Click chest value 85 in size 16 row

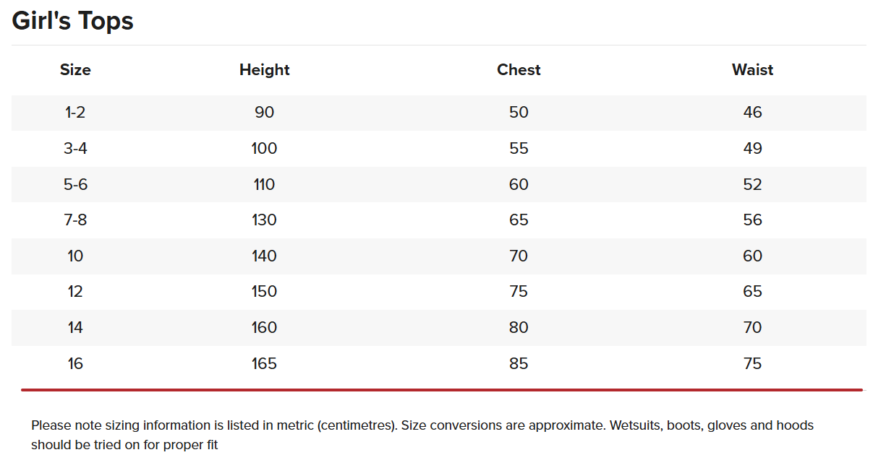519,364
